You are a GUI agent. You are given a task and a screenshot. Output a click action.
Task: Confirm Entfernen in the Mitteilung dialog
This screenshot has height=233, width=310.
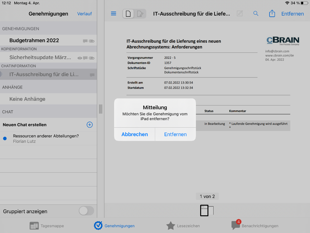click(175, 134)
